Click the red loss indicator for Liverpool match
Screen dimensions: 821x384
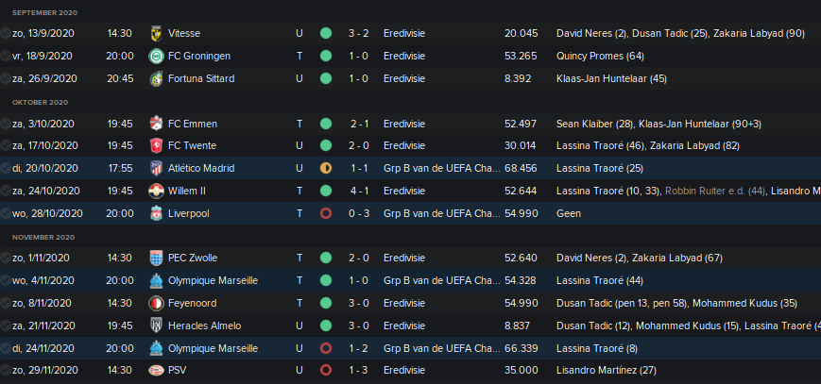(326, 213)
